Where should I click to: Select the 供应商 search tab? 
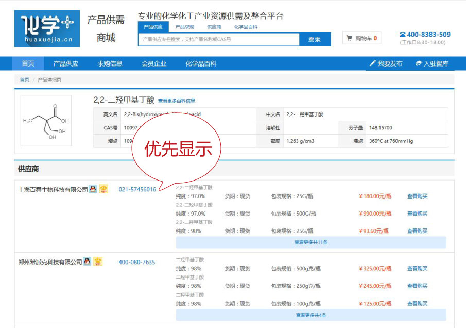[214, 27]
